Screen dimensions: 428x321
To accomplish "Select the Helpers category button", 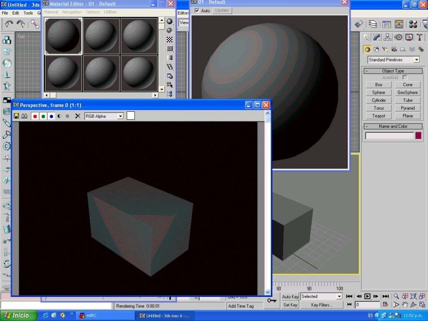I will tap(403, 49).
